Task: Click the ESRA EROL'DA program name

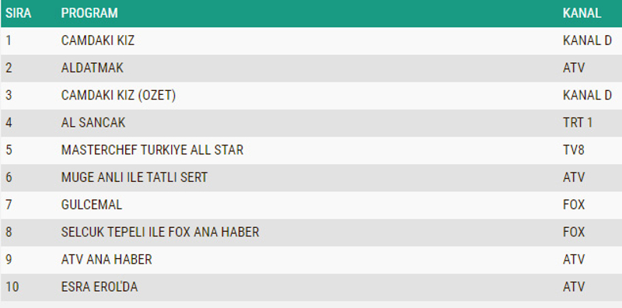Action: coord(100,287)
